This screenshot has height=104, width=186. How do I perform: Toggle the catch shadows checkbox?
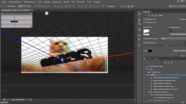(x=144, y=19)
